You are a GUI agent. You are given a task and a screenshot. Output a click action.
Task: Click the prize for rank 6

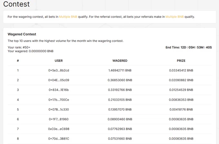pos(181,119)
